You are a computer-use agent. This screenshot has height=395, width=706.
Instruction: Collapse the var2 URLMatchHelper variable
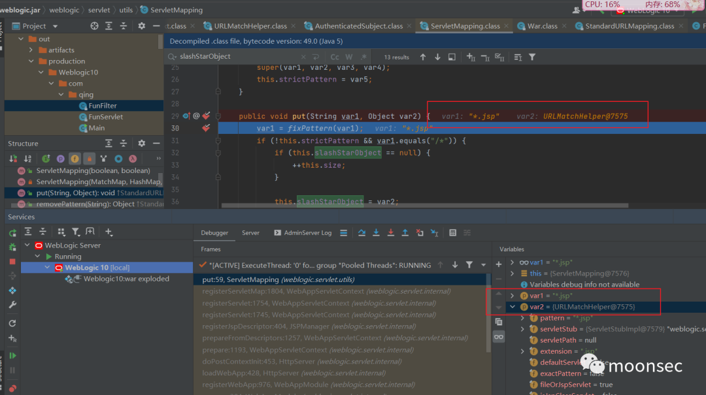tap(512, 307)
